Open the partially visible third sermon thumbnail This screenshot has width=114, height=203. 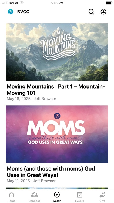[57, 188]
